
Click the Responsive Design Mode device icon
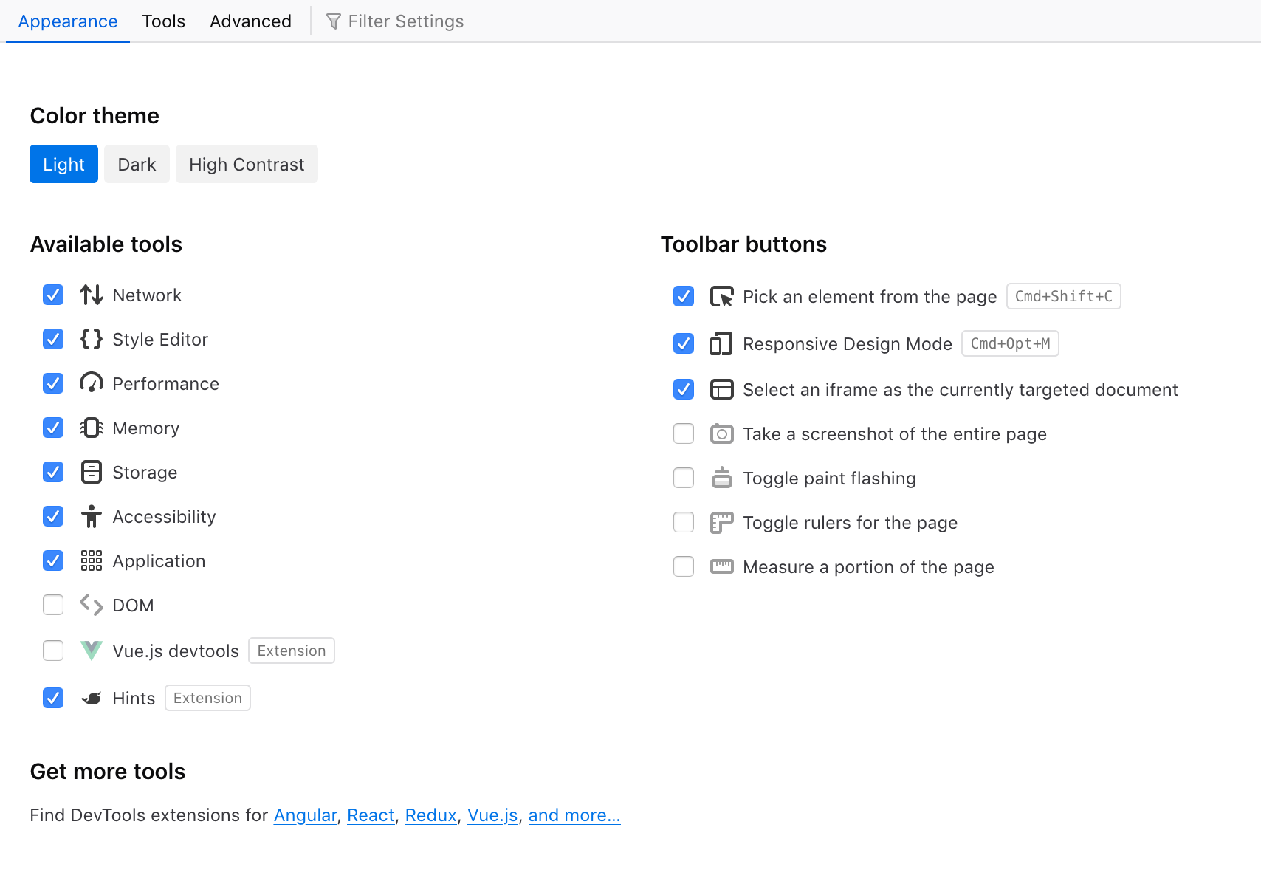point(721,344)
